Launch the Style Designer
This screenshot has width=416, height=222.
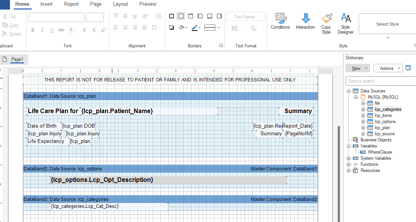pos(345,24)
